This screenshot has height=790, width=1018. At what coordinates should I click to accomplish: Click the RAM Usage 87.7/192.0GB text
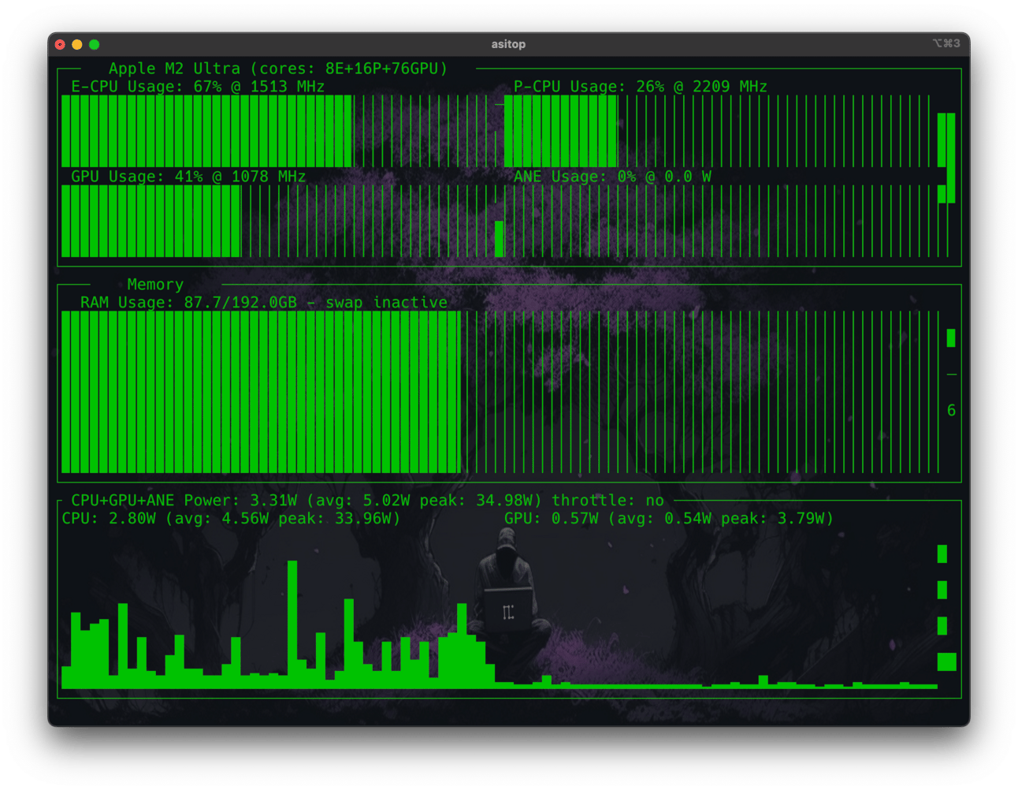[264, 303]
